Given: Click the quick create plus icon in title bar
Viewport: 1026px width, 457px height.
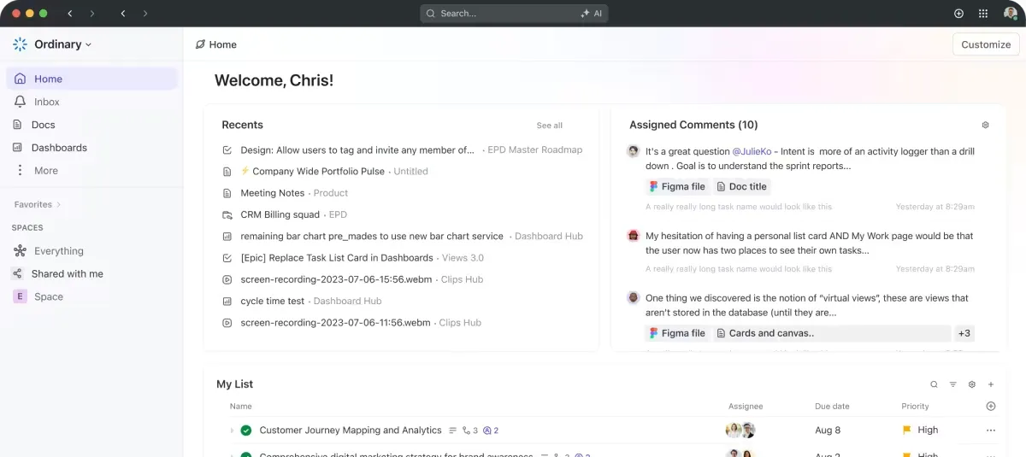Looking at the screenshot, I should (x=958, y=14).
